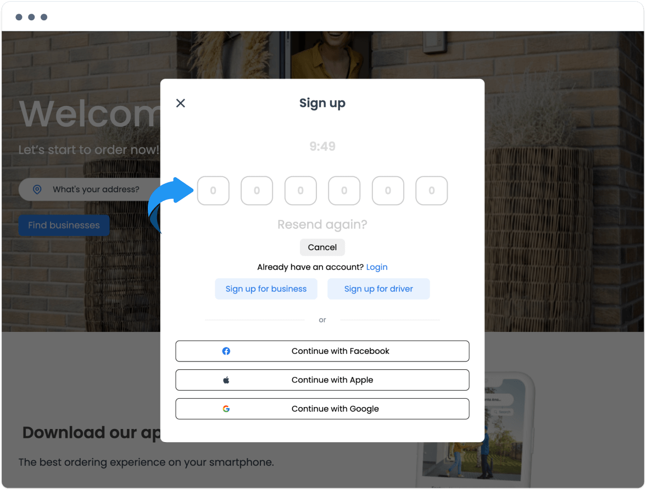Continue with Facebook button
This screenshot has width=646, height=491.
pos(322,351)
